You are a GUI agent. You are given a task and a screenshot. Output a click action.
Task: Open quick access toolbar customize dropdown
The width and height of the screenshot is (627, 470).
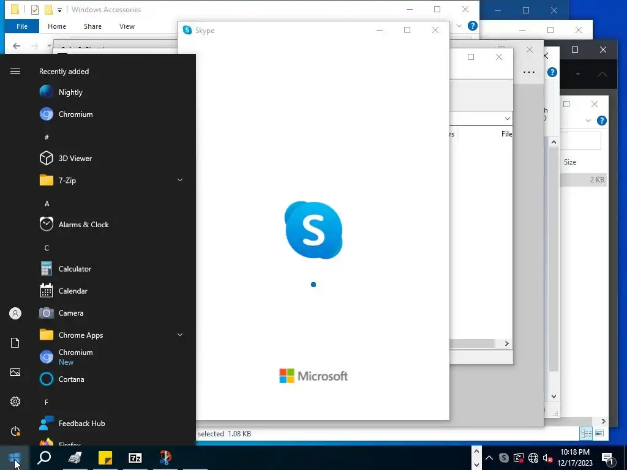click(59, 10)
